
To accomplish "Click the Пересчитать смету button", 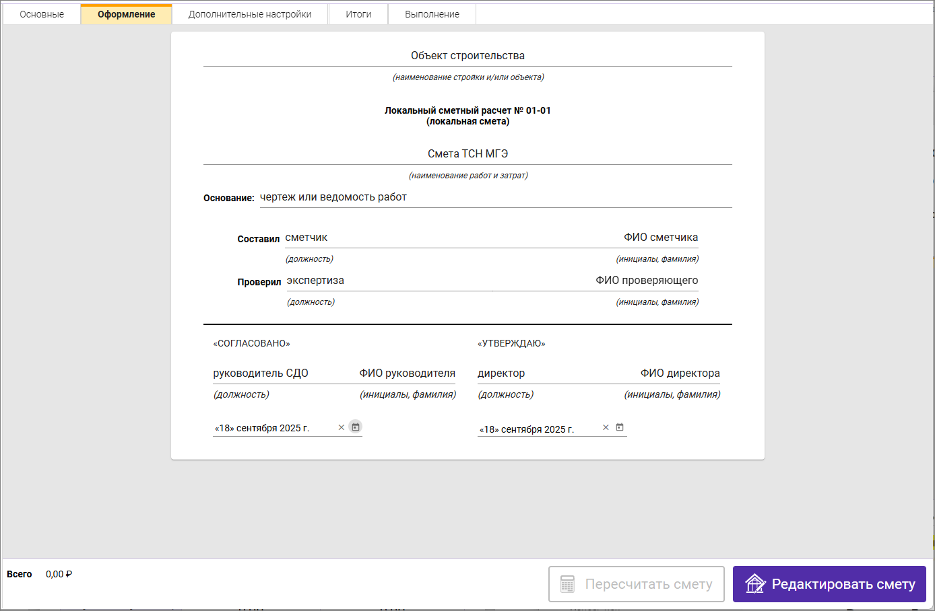I will (637, 584).
